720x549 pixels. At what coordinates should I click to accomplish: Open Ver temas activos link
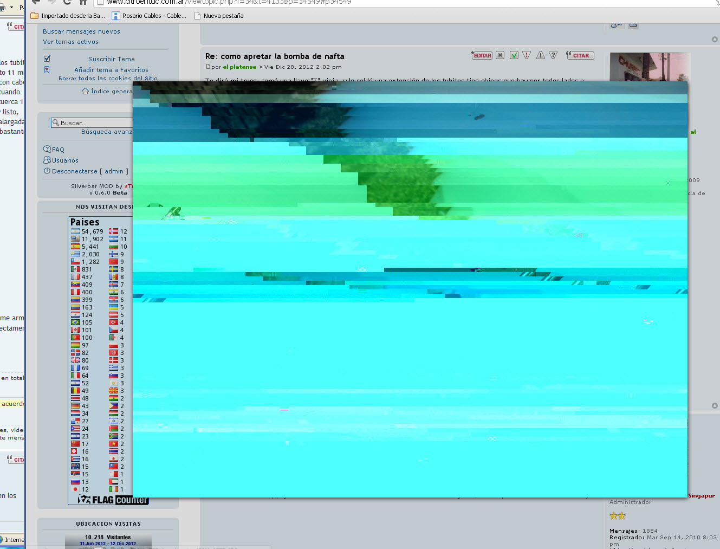point(70,42)
